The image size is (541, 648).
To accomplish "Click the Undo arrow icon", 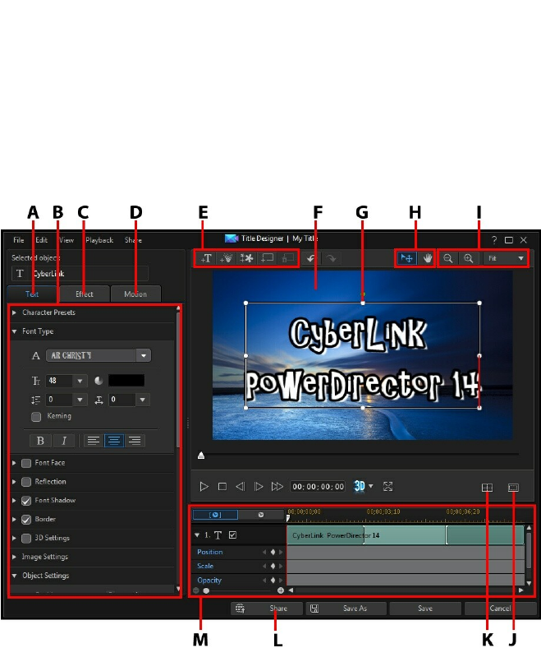I will 311,258.
